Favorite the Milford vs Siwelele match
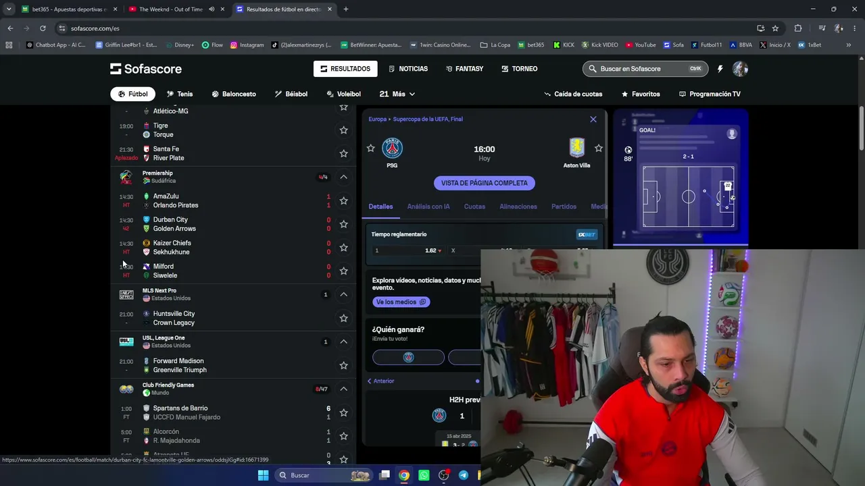The height and width of the screenshot is (486, 865). [343, 271]
